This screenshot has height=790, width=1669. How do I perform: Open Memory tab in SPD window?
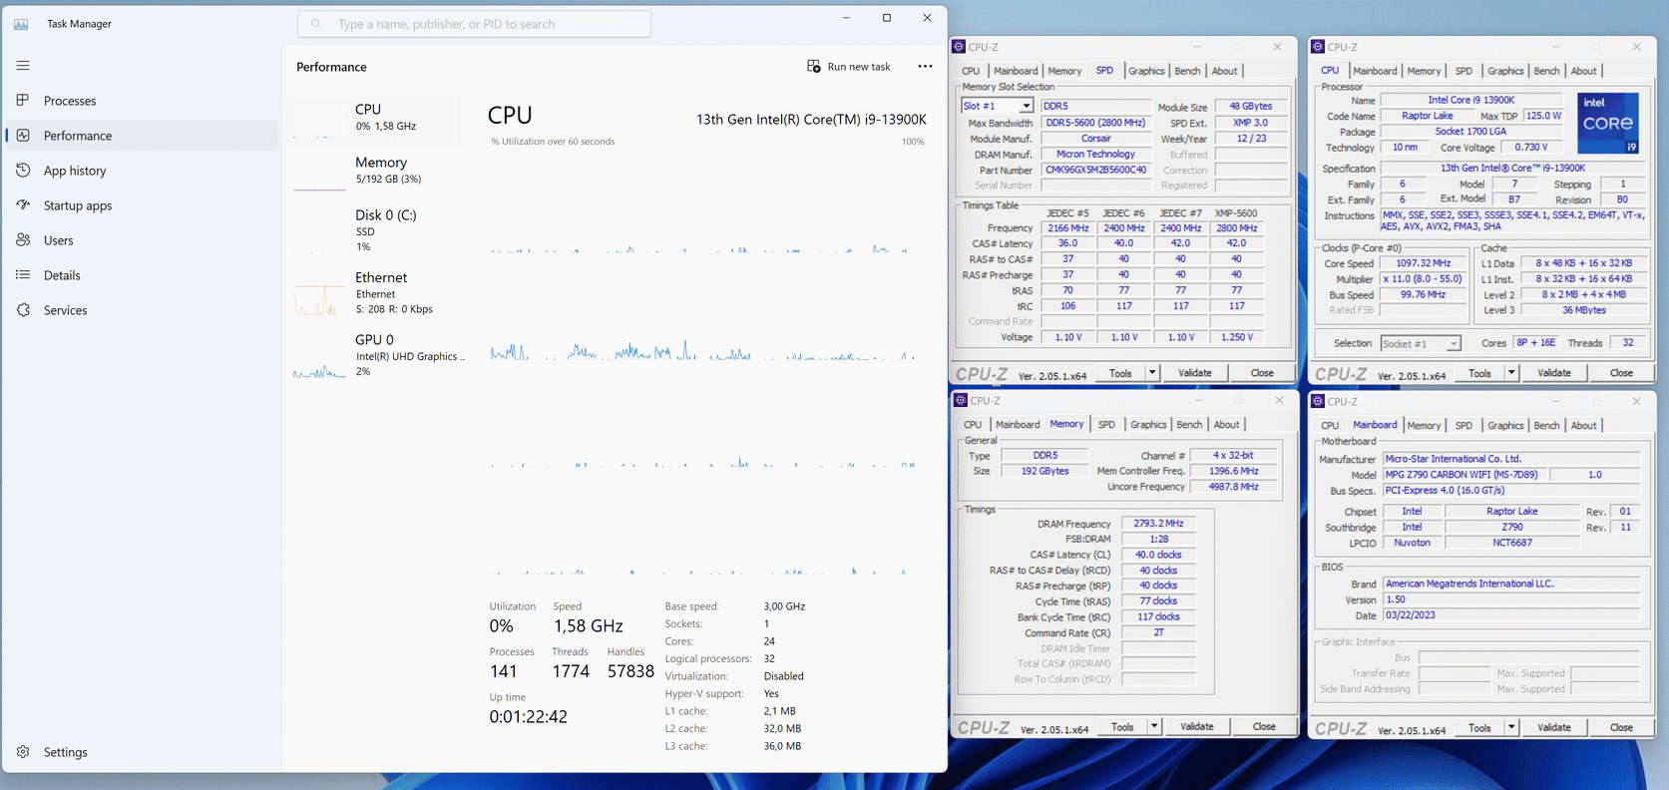(1064, 71)
